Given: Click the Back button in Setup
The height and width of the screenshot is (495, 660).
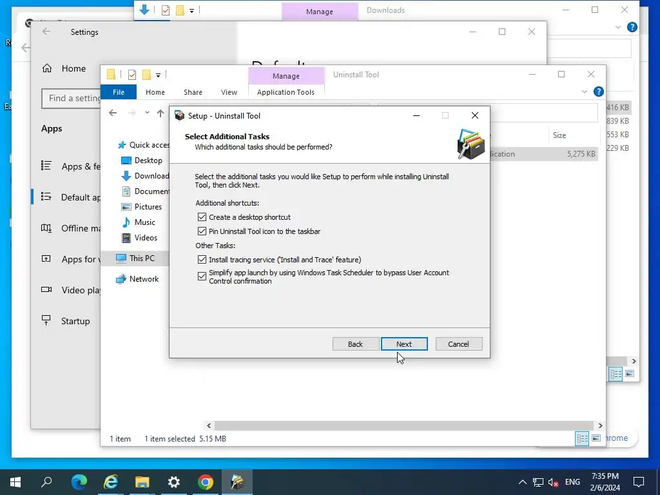Looking at the screenshot, I should coord(355,344).
